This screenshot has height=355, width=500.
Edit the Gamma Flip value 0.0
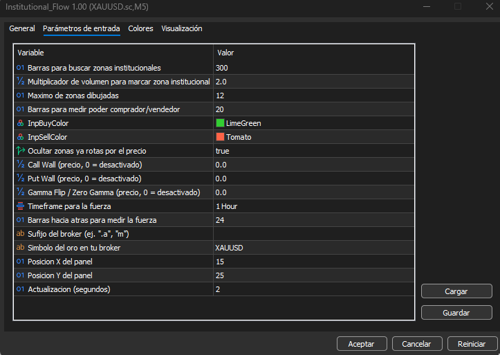click(314, 192)
